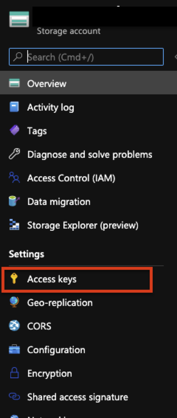
Task: Click the Access Control people icon
Action: (x=14, y=178)
